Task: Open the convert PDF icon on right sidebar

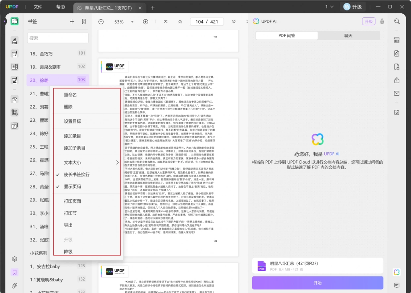Action: [x=397, y=53]
